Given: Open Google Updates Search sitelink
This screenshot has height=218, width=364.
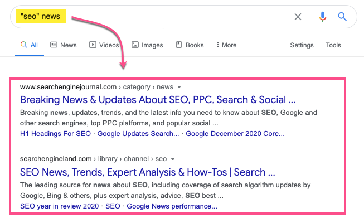Looking at the screenshot, I should (x=138, y=134).
